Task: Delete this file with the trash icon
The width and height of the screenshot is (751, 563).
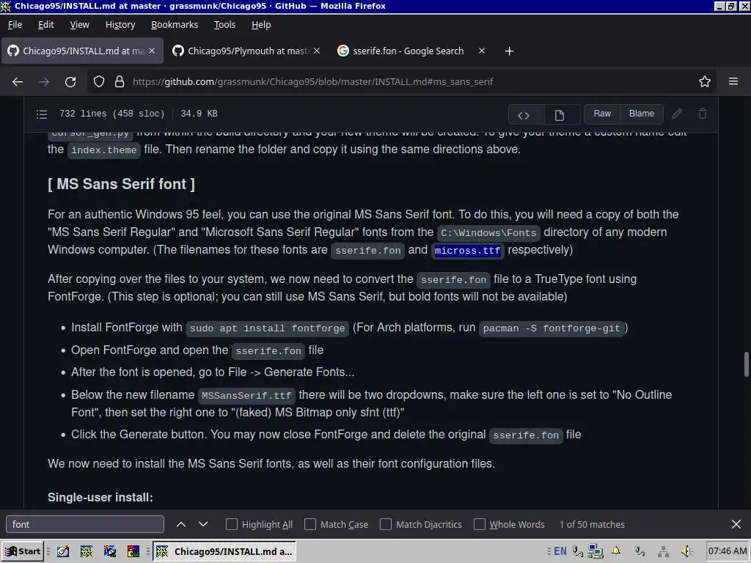Action: coord(703,114)
